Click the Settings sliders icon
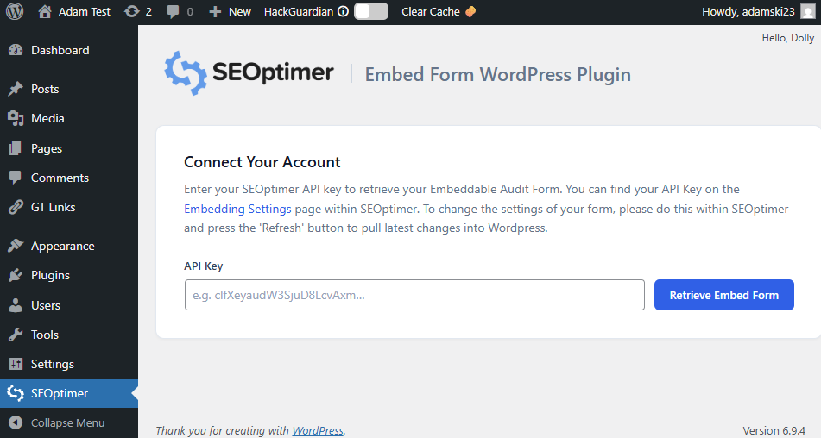821x438 pixels. [16, 364]
